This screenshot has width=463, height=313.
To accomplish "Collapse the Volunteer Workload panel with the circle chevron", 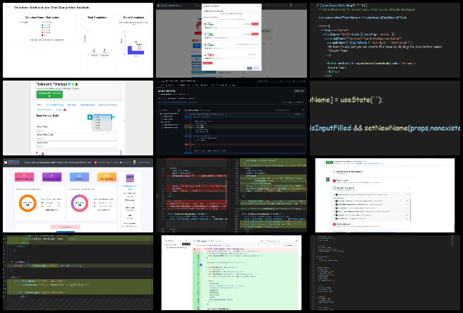I will pyautogui.click(x=8, y=7).
